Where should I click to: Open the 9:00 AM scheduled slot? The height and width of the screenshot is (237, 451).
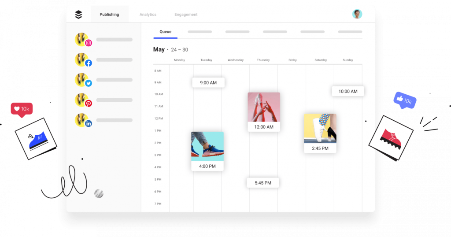(208, 82)
